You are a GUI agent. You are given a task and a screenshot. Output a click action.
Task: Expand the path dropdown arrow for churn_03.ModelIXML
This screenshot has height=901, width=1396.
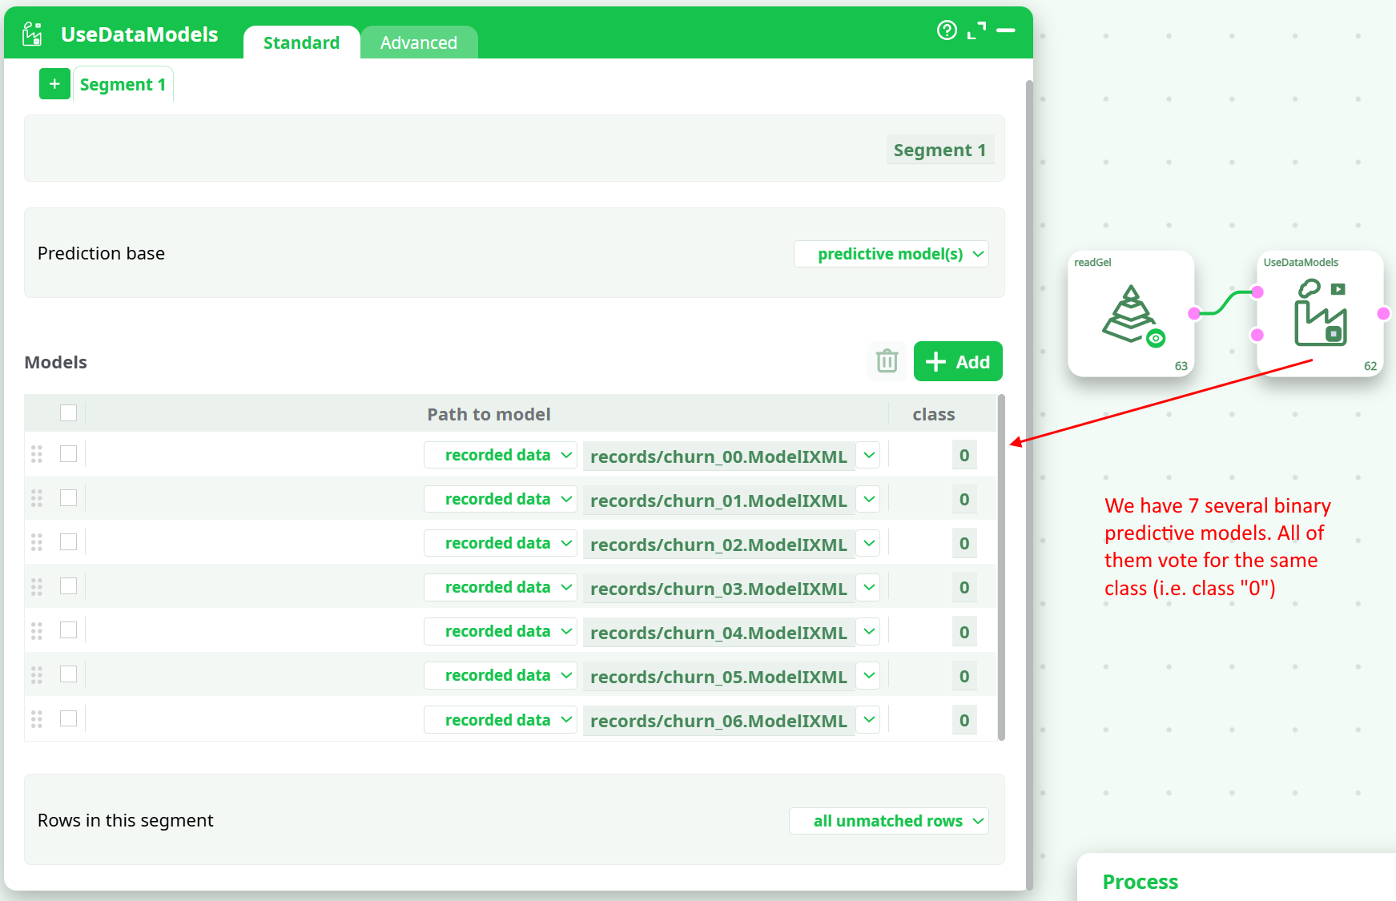(868, 587)
